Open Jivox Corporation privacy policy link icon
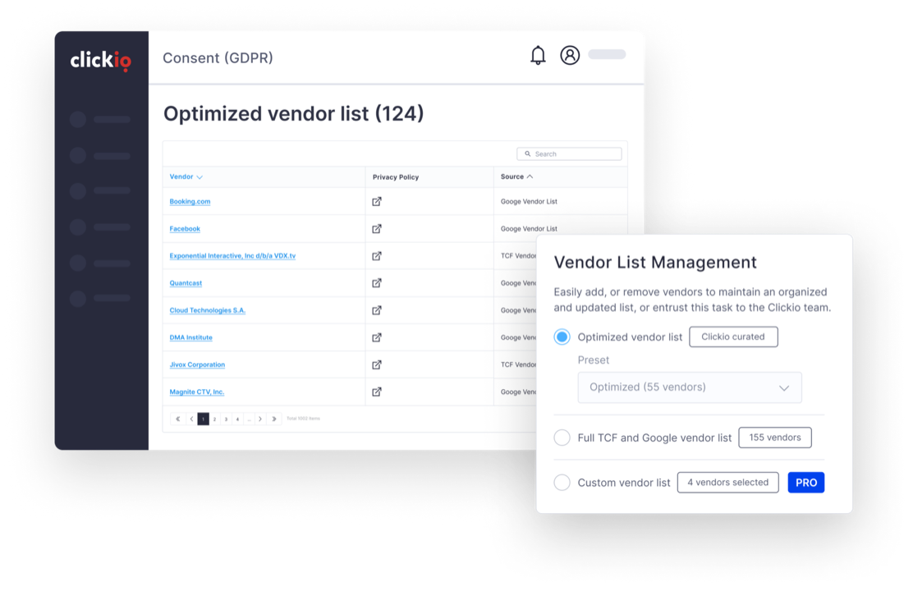The height and width of the screenshot is (591, 913). tap(377, 364)
